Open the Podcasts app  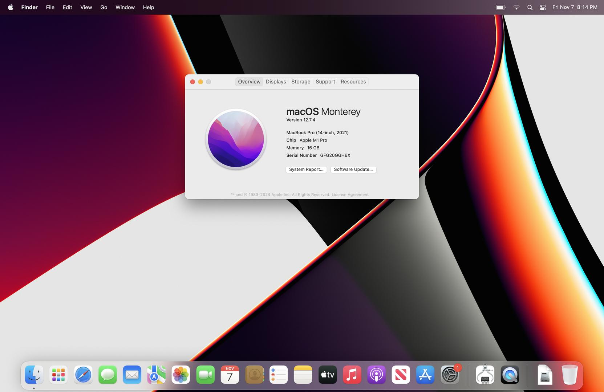(x=376, y=375)
